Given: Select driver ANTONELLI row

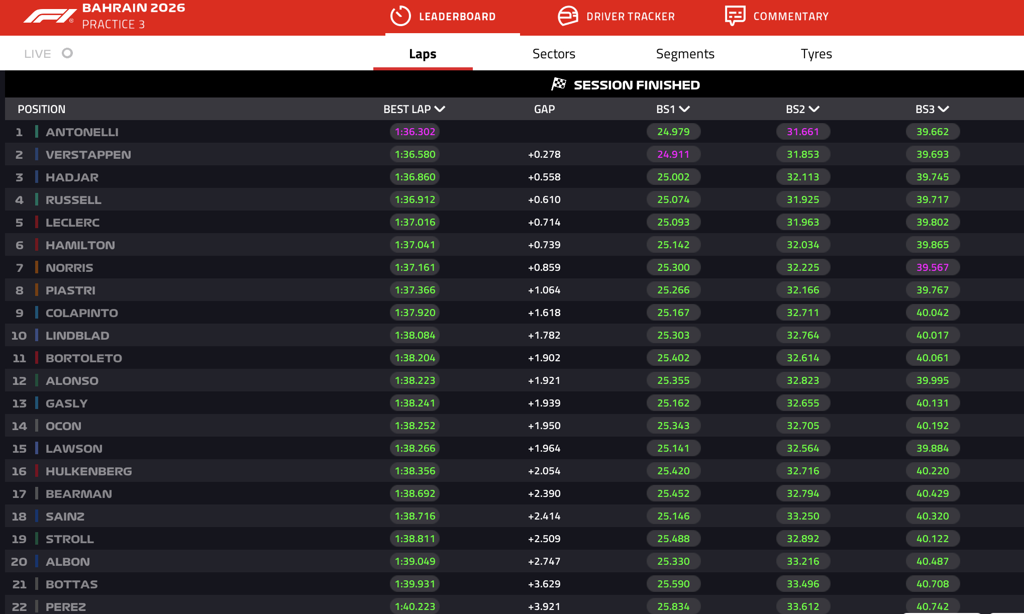Looking at the screenshot, I should 515,132.
